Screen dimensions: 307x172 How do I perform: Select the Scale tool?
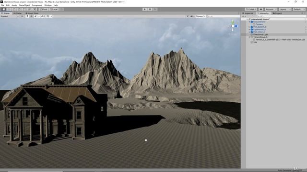point(19,9)
